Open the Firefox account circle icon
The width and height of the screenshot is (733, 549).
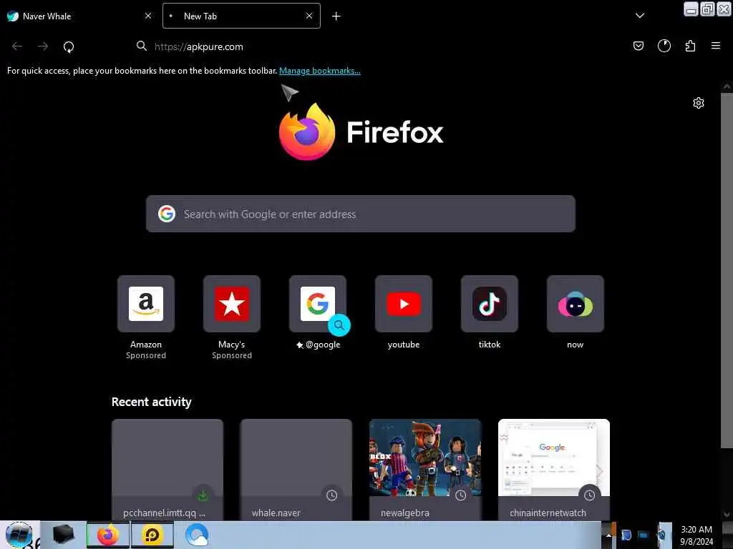click(664, 46)
